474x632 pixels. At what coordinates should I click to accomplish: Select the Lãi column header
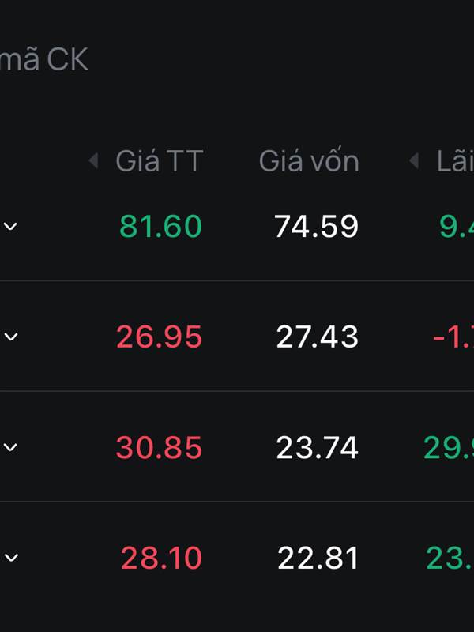pos(456,161)
